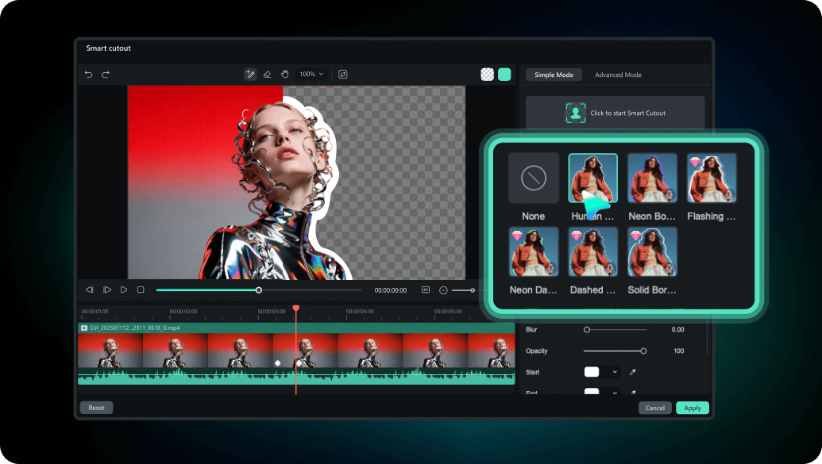
Task: Zoom out the timeline with minus icon
Action: (443, 290)
